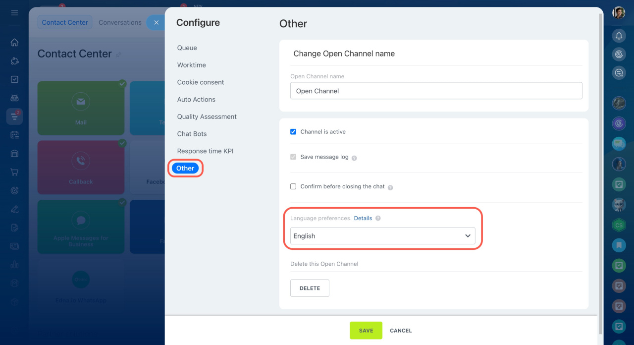
Task: Enable Confirm before closing the chat
Action: pos(293,186)
